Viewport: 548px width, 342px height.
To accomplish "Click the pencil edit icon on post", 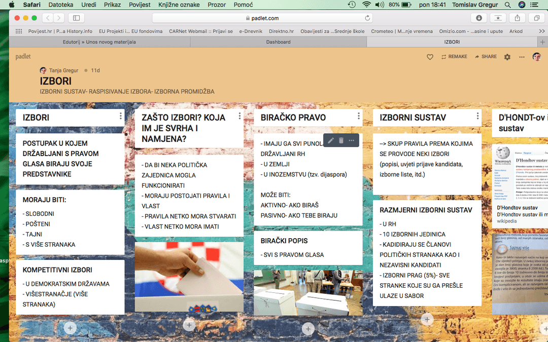I will [331, 140].
